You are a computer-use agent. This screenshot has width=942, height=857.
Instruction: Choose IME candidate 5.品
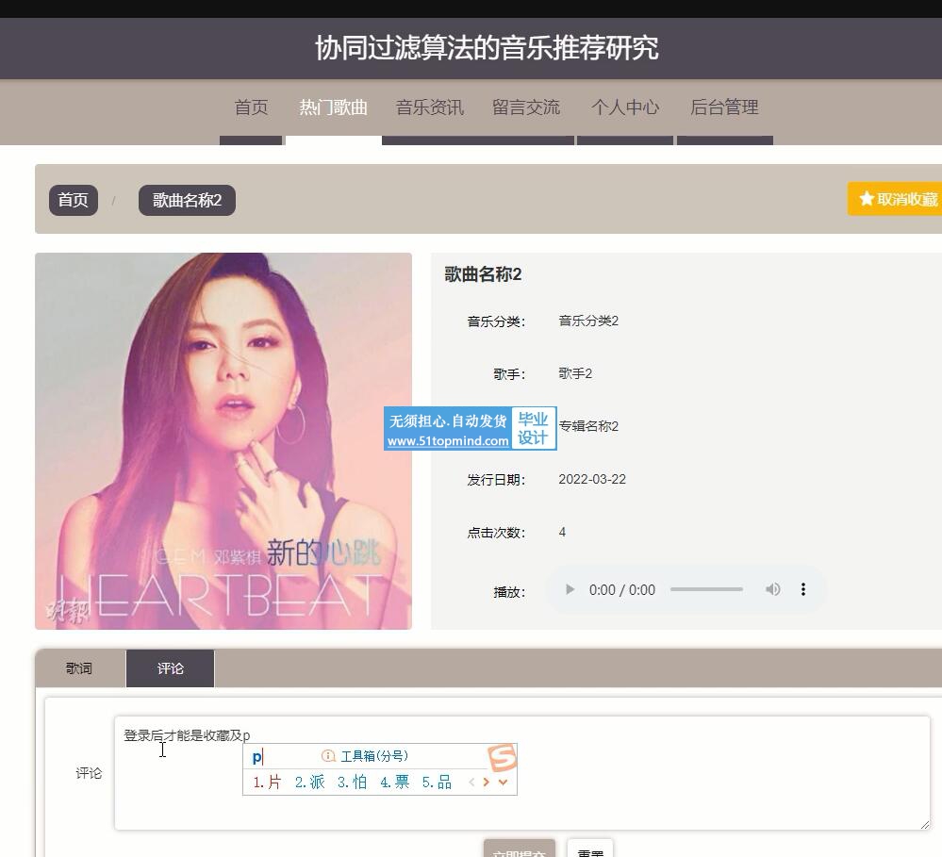[x=437, y=782]
